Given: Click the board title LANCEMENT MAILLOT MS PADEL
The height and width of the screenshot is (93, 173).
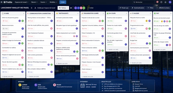Looking at the screenshot, I should (15, 8).
